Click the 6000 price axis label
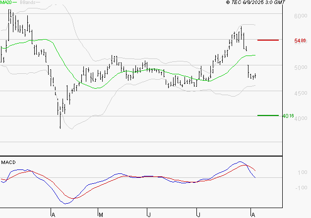Screen dimensions: 311x218 pyautogui.click(x=301, y=16)
